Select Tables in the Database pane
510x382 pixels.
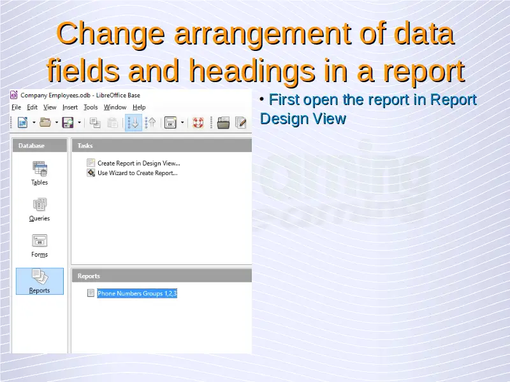coord(40,173)
